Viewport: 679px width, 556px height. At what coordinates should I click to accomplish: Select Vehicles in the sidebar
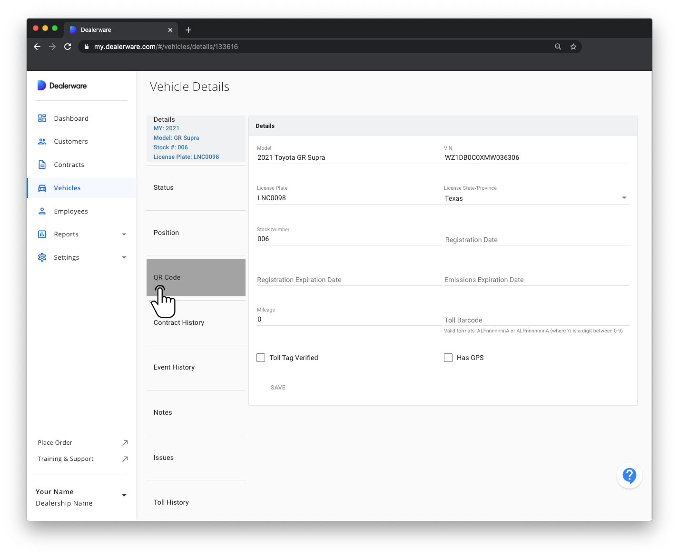click(67, 188)
